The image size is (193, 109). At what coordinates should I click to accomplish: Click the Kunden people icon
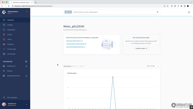(4, 35)
